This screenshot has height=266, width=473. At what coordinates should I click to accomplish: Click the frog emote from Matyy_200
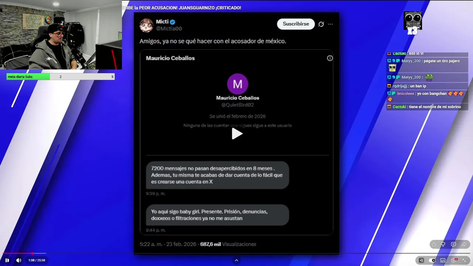pos(429,77)
